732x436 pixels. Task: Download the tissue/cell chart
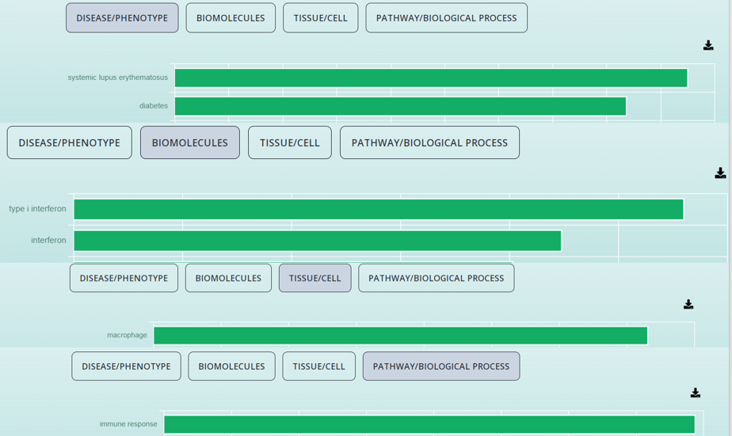click(x=688, y=305)
